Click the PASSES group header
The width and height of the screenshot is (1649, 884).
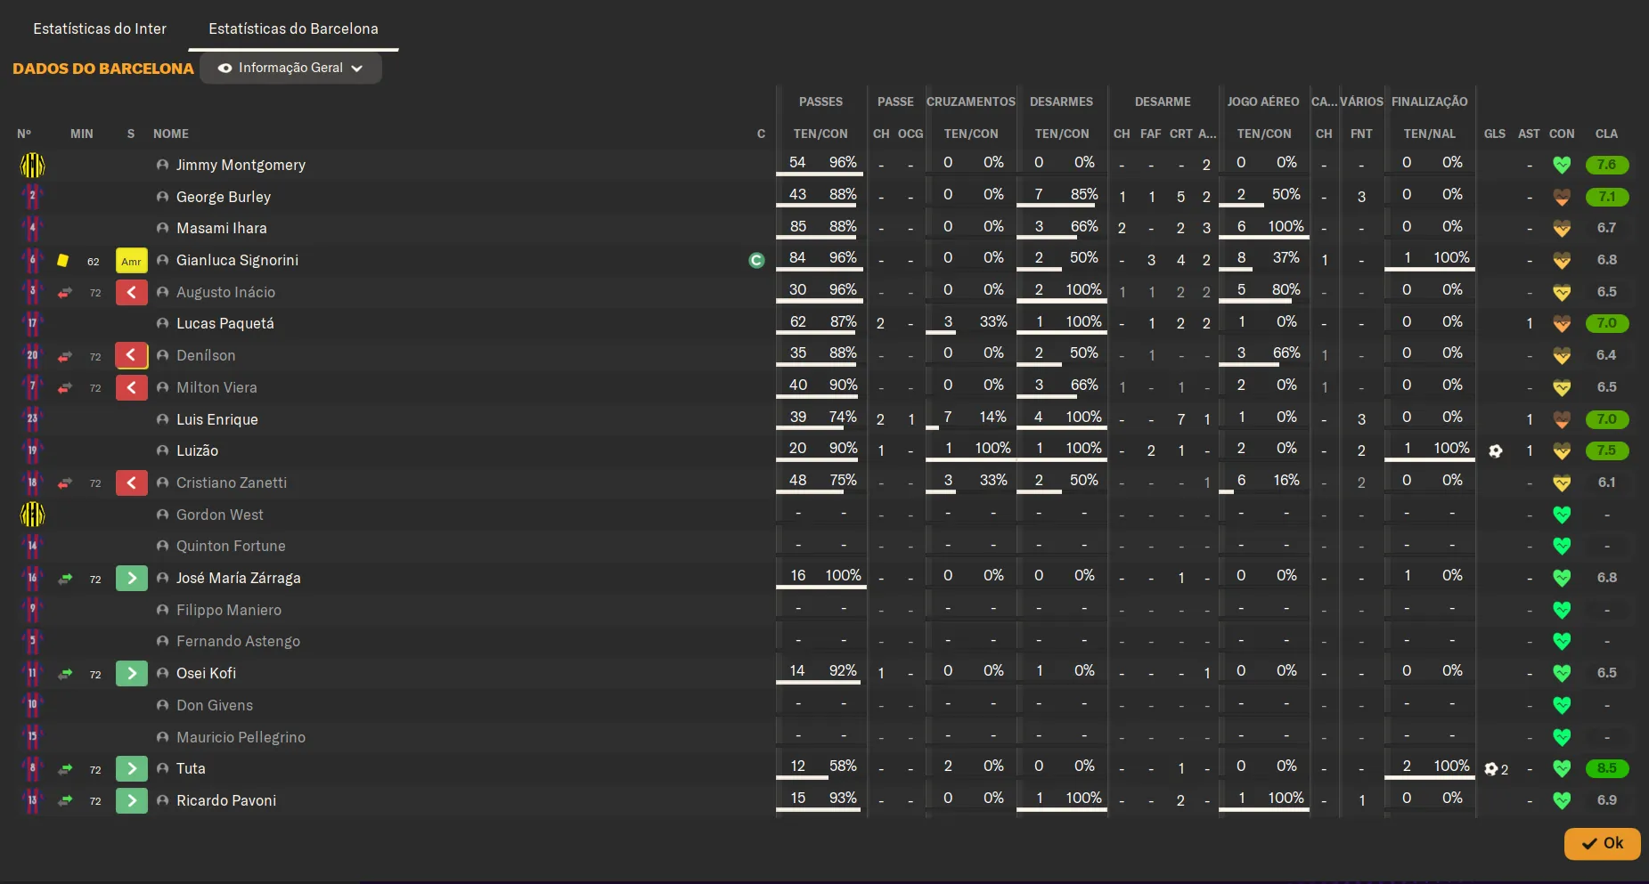(820, 101)
